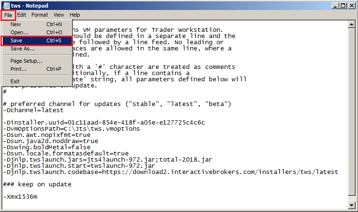The width and height of the screenshot is (358, 212).
Task: Click Save in the File menu
Action: pos(37,40)
